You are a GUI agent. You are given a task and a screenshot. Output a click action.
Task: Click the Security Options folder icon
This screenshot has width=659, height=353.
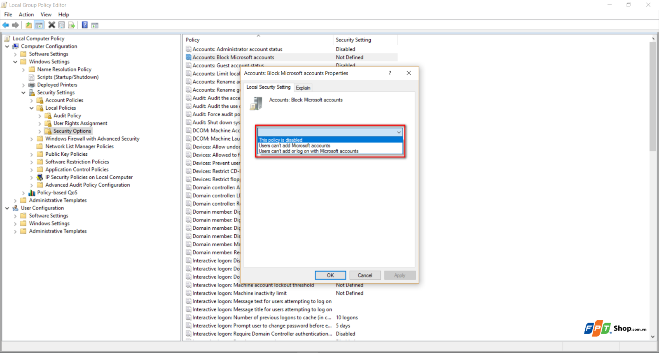tap(48, 131)
